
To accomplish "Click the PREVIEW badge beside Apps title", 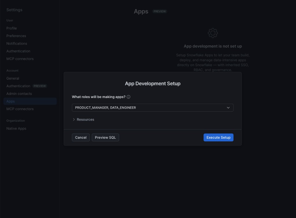I will click(160, 11).
